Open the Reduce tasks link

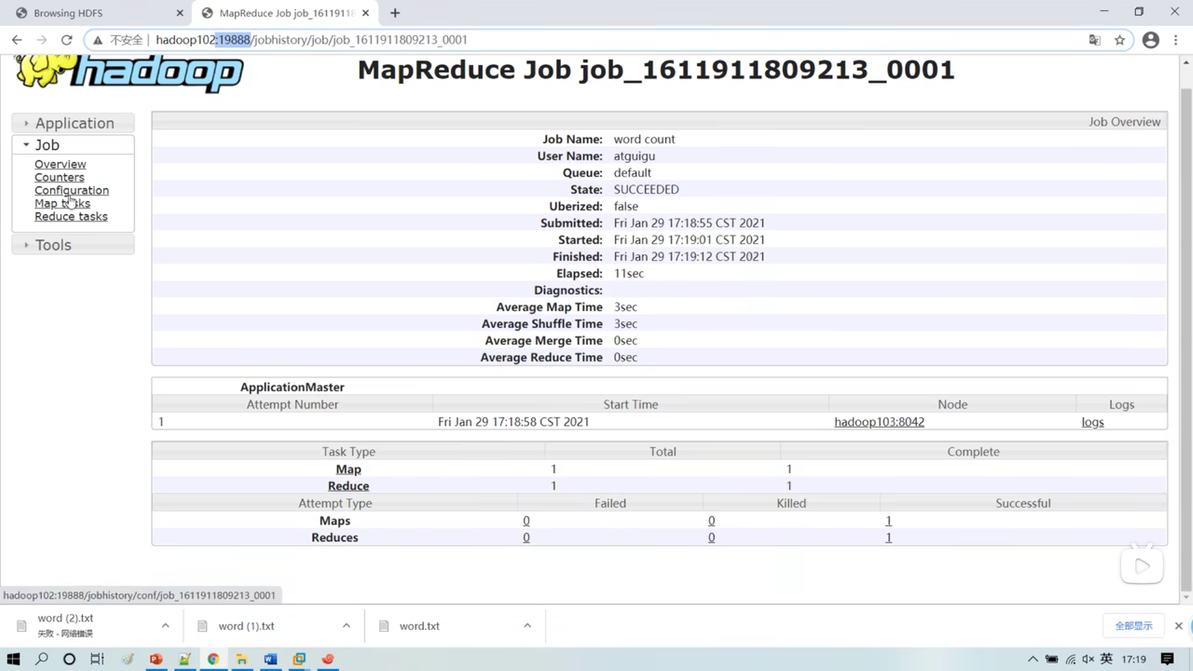(71, 216)
